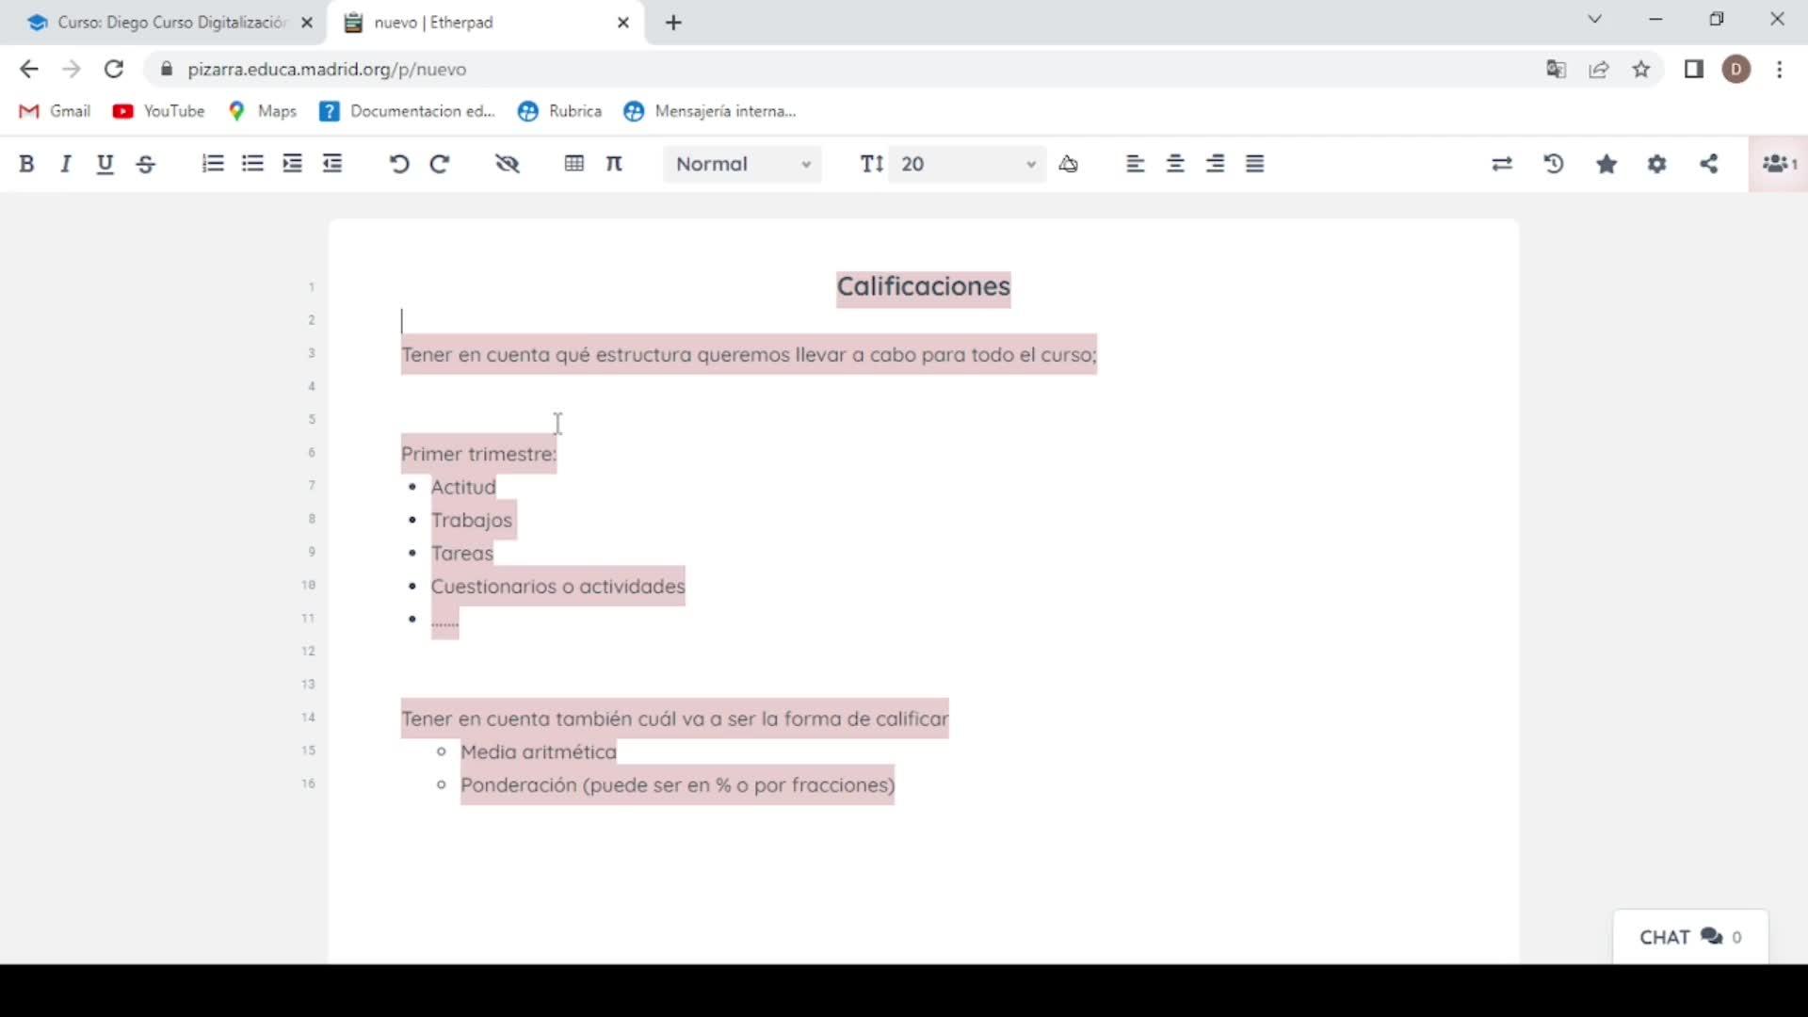Click the share and embed icon
The image size is (1808, 1017).
coord(1709,164)
